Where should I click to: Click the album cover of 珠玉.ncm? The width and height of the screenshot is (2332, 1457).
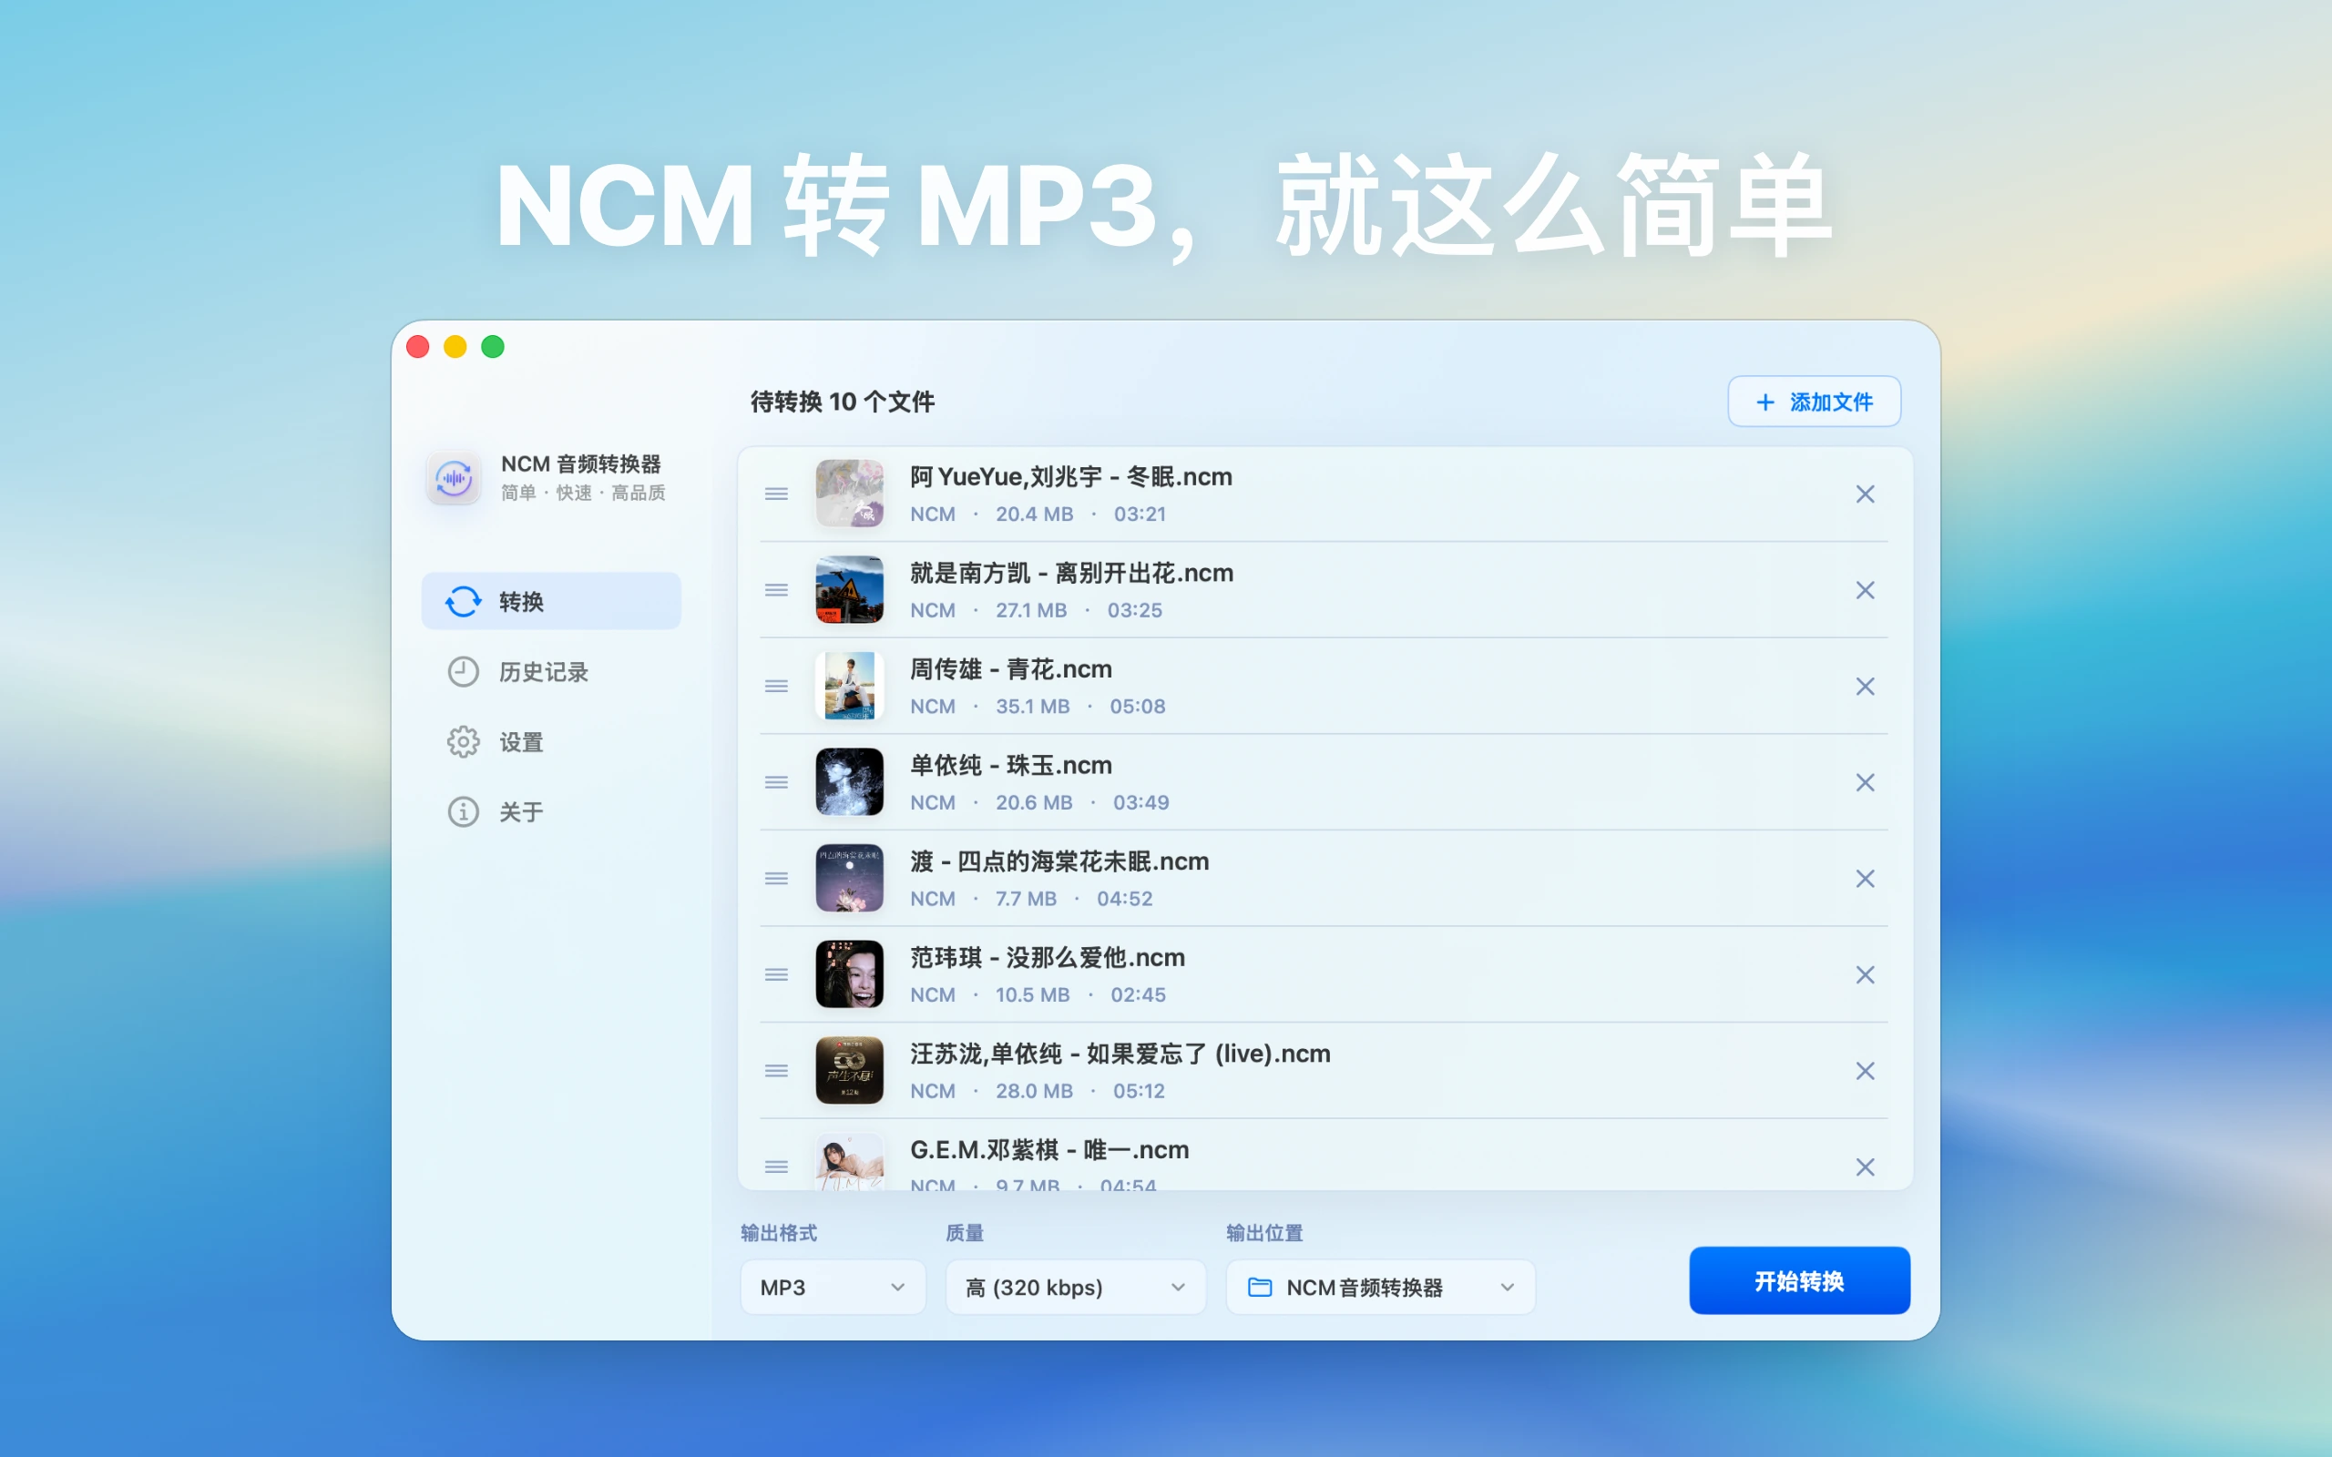click(x=849, y=782)
